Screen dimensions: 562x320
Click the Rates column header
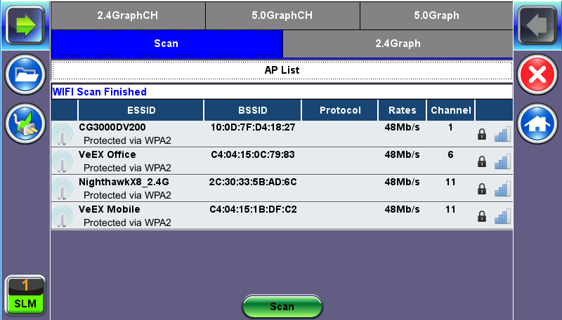click(x=402, y=110)
